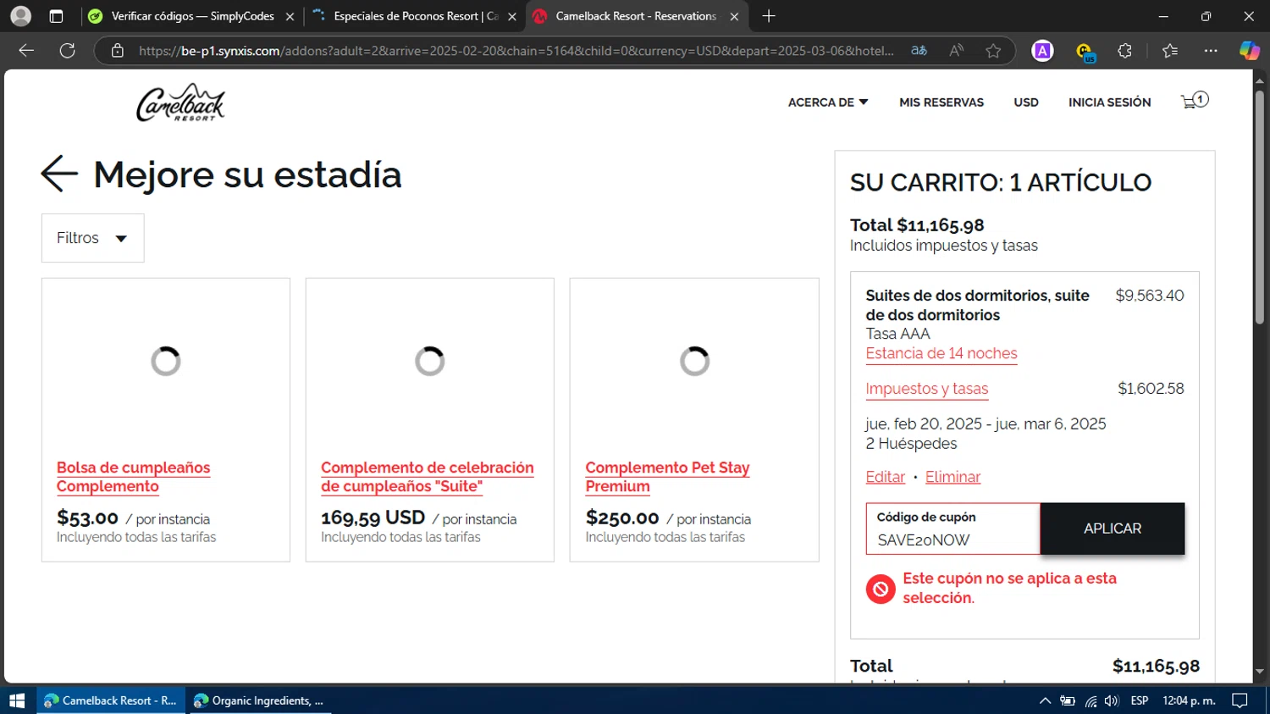Click the Pet Stay Premium image placeholder

tap(694, 362)
